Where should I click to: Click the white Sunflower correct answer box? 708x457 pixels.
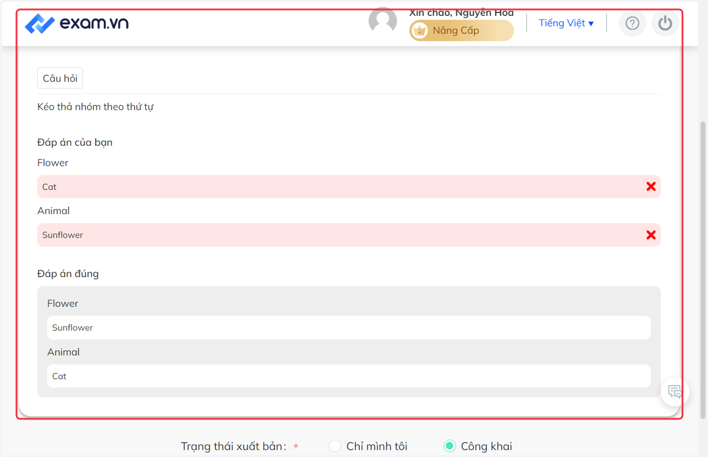click(349, 327)
